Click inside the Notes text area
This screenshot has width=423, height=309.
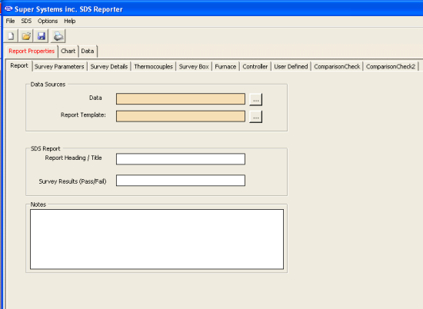tap(157, 239)
